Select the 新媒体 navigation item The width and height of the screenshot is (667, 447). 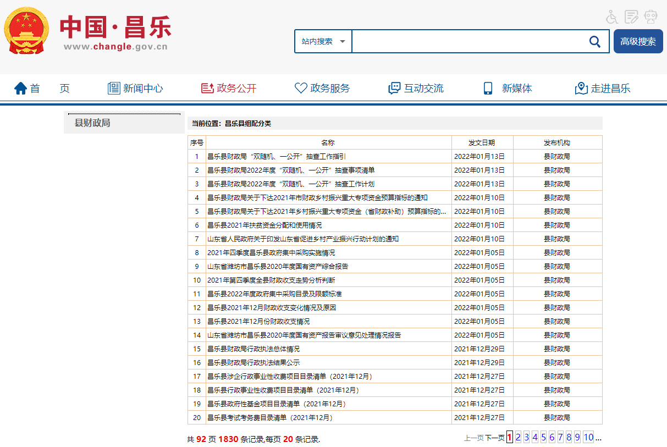pyautogui.click(x=516, y=89)
